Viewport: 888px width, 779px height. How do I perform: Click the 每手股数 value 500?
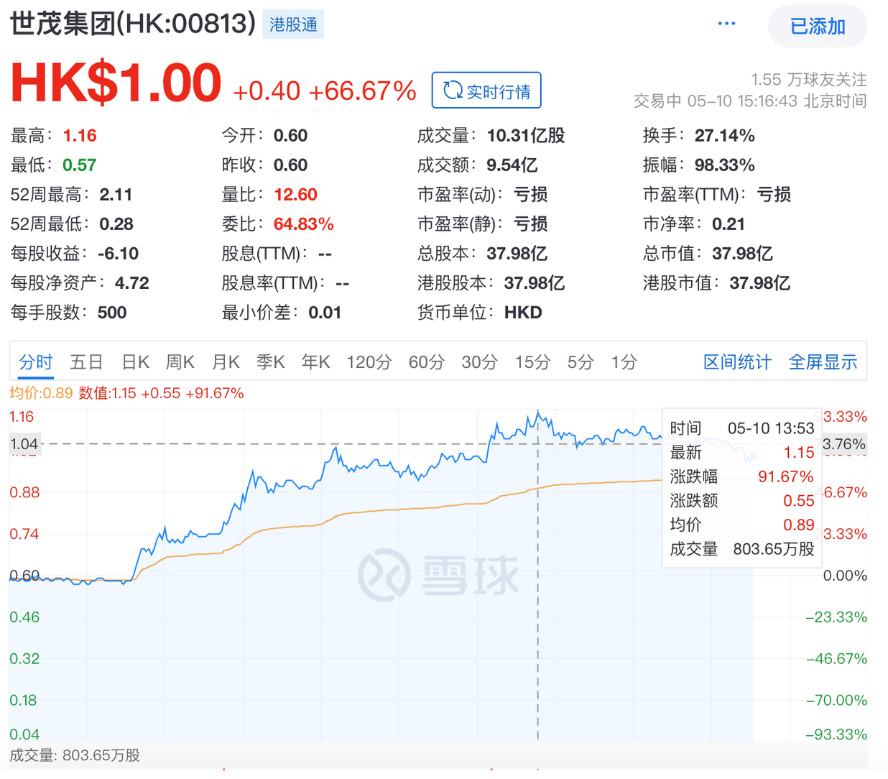112,313
